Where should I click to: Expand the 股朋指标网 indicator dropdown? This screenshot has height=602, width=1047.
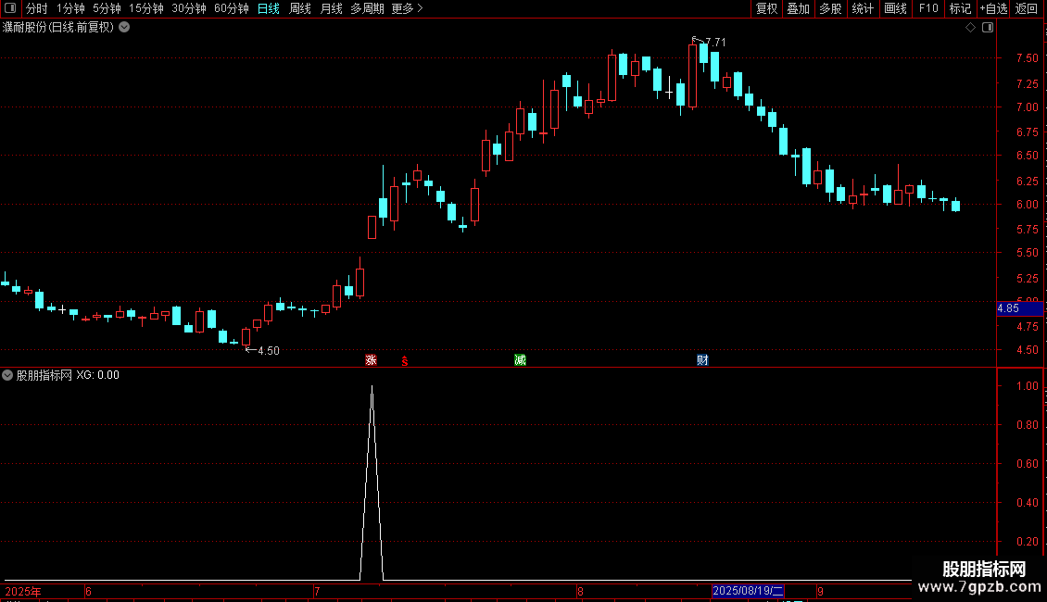7,375
